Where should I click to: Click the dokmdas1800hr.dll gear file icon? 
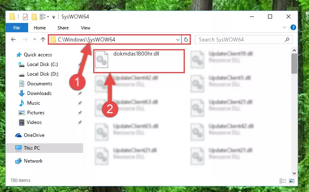click(x=102, y=60)
